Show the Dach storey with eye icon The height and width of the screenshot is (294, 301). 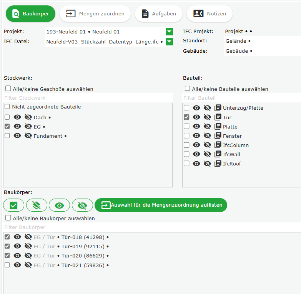17,117
